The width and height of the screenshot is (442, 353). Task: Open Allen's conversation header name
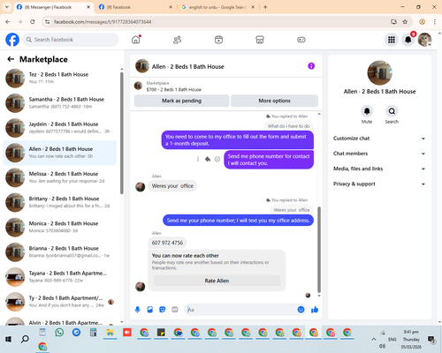coord(188,67)
